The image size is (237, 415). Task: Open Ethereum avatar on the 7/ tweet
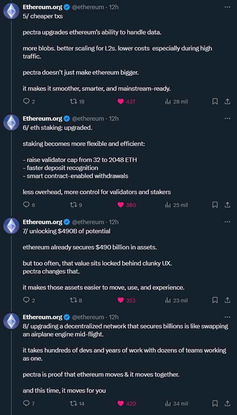click(11, 226)
